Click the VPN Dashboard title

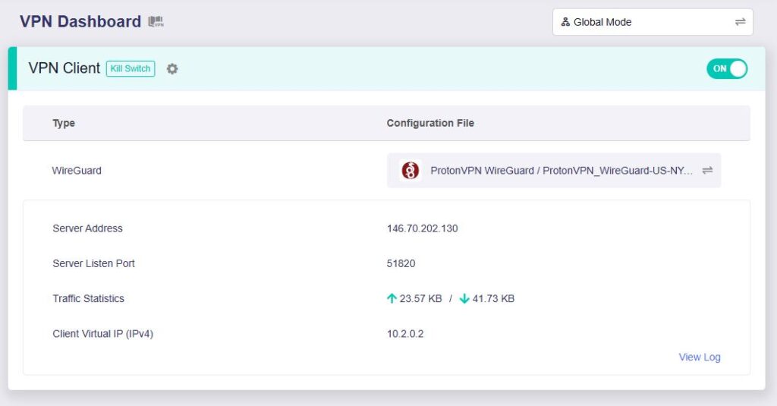[x=80, y=22]
